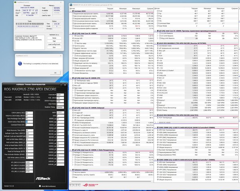Collapse the Intel Core i9-14900K: DTS section

[x=70, y=78]
